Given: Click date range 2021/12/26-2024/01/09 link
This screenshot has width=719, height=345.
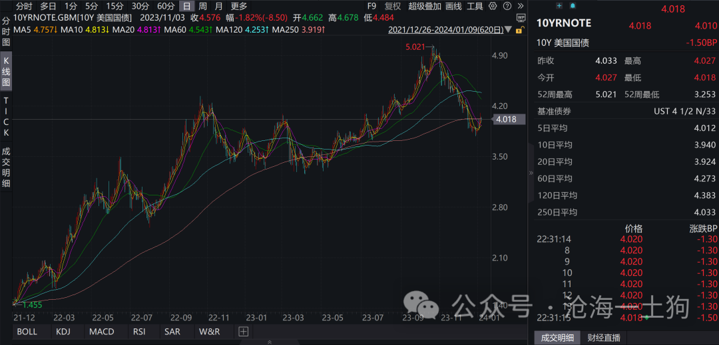Looking at the screenshot, I should click(445, 30).
